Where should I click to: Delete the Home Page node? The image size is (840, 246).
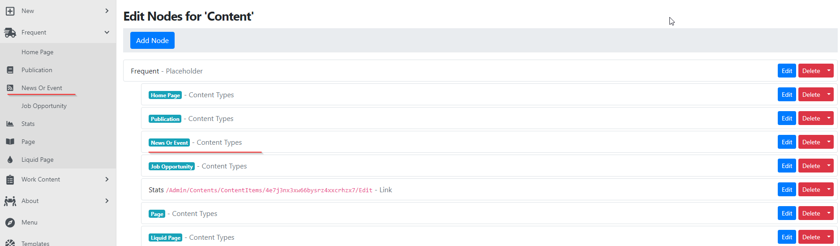click(x=811, y=95)
